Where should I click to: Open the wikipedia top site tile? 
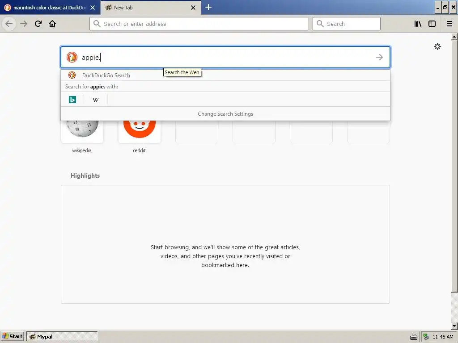(82, 131)
